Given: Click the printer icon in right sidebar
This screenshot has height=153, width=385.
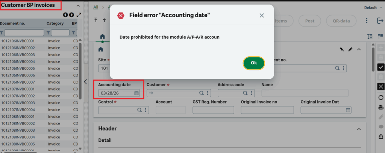Looking at the screenshot, I should [x=380, y=108].
